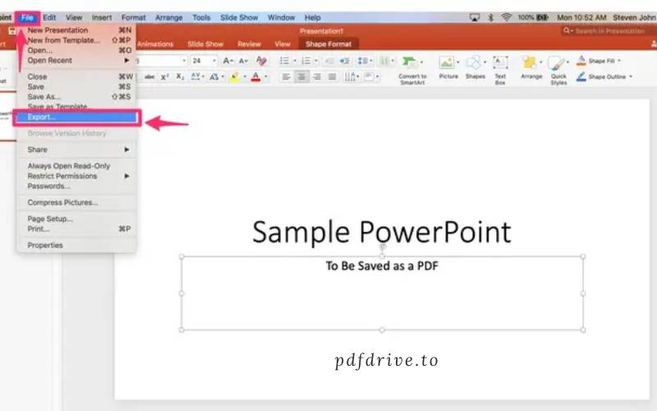Insert a Text Box
This screenshot has width=657, height=411.
click(500, 70)
